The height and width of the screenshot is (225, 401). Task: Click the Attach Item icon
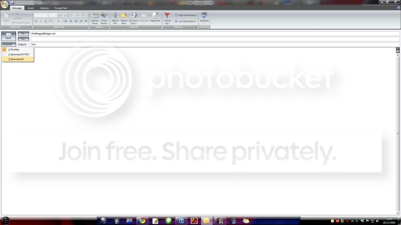tap(124, 15)
